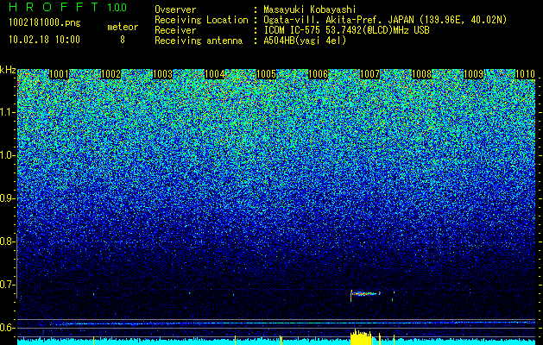This screenshot has width=543, height=345.
Task: Click the kHz axis unit label
Action: pyautogui.click(x=8, y=70)
